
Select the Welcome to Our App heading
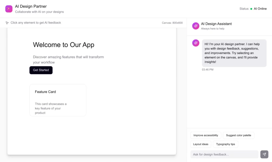pyautogui.click(x=63, y=45)
